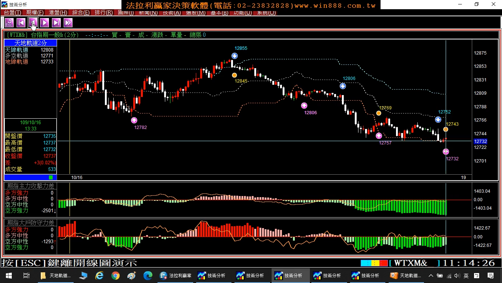
Task: Open Chrome from the Windows taskbar
Action: coord(116,276)
